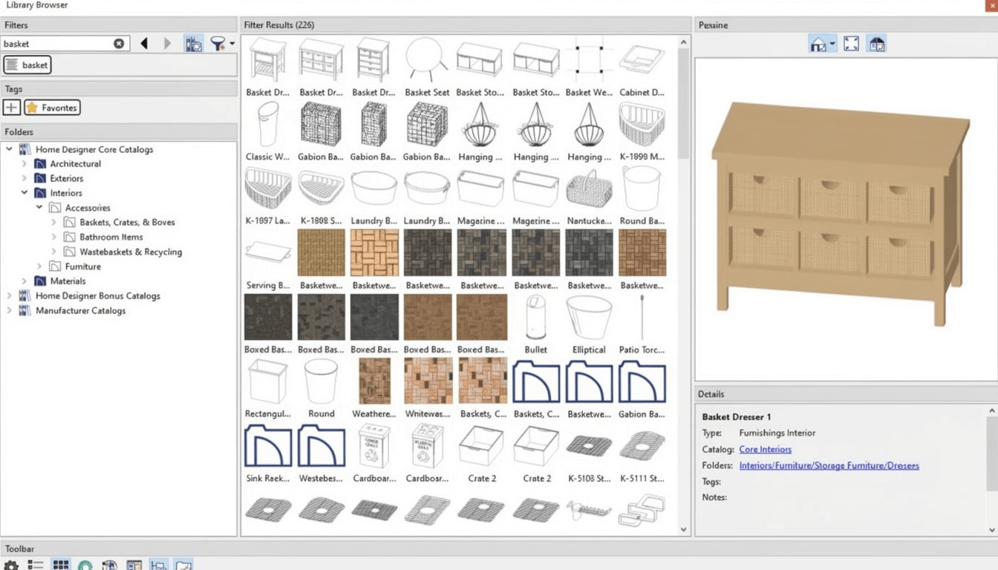Expand the Architectural folder
This screenshot has height=570, width=998.
tap(25, 164)
